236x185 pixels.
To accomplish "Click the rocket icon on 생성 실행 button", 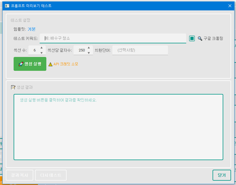I will 21,64.
